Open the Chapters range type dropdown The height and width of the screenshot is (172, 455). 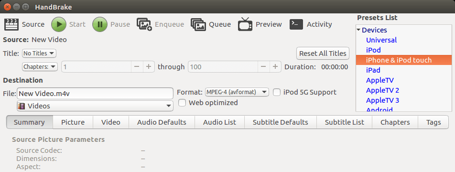pyautogui.click(x=40, y=67)
